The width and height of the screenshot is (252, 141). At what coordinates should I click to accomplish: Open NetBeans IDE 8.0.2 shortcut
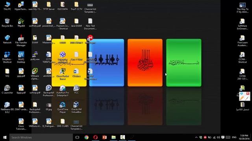7,107
